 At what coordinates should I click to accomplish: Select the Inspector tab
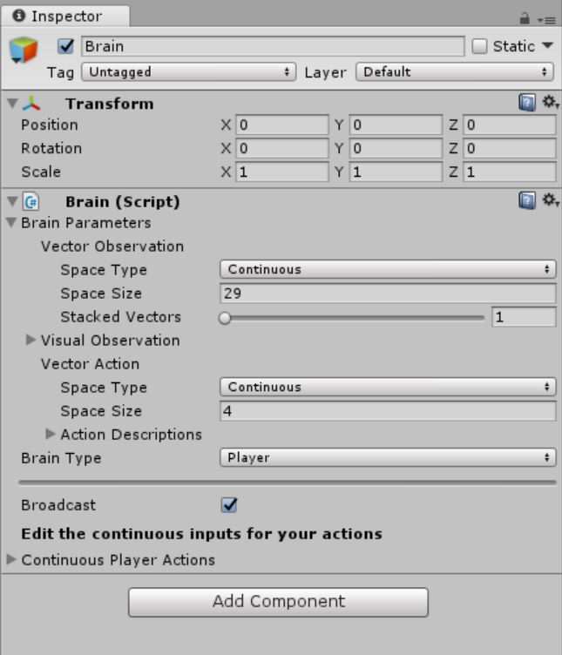pyautogui.click(x=65, y=16)
